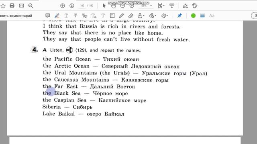Click the text 'Кавказские горы'

tap(145, 80)
